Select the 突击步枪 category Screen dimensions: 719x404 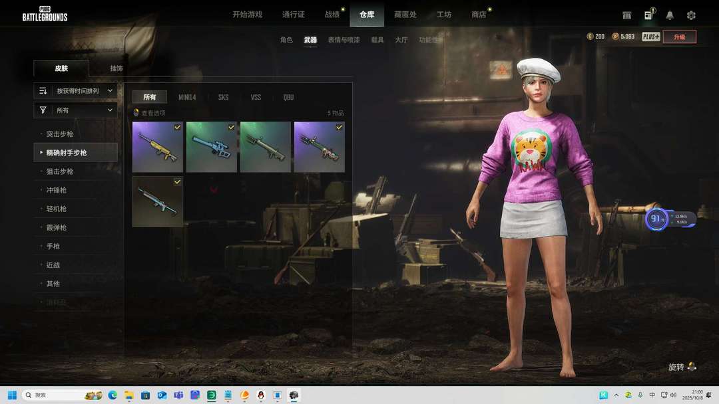pos(76,134)
